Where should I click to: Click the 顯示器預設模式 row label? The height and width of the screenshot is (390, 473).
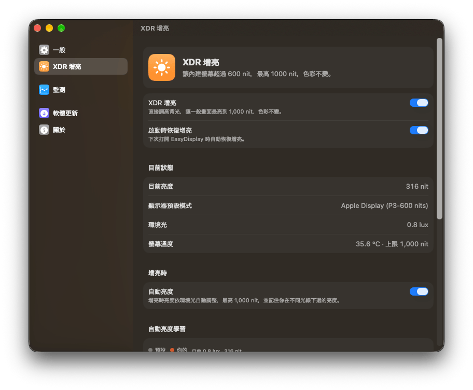pyautogui.click(x=170, y=206)
